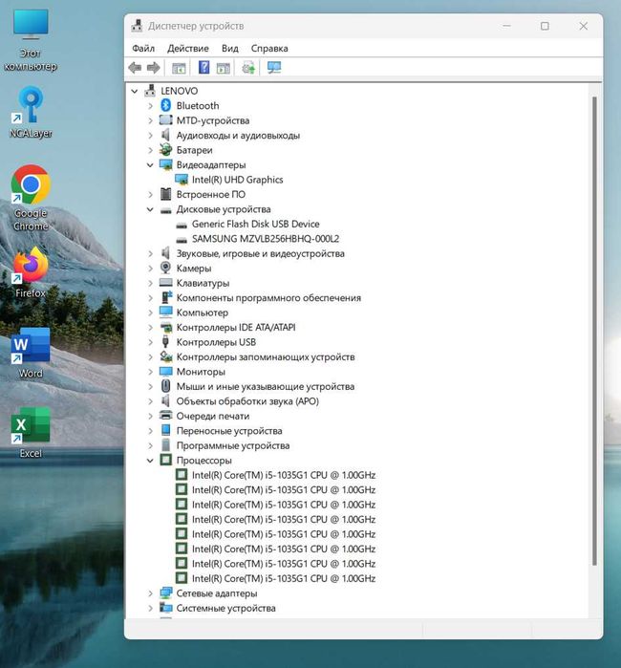Expand Звуковые, игровые и видеоустройства chevron
This screenshot has height=668, width=621.
click(x=150, y=253)
